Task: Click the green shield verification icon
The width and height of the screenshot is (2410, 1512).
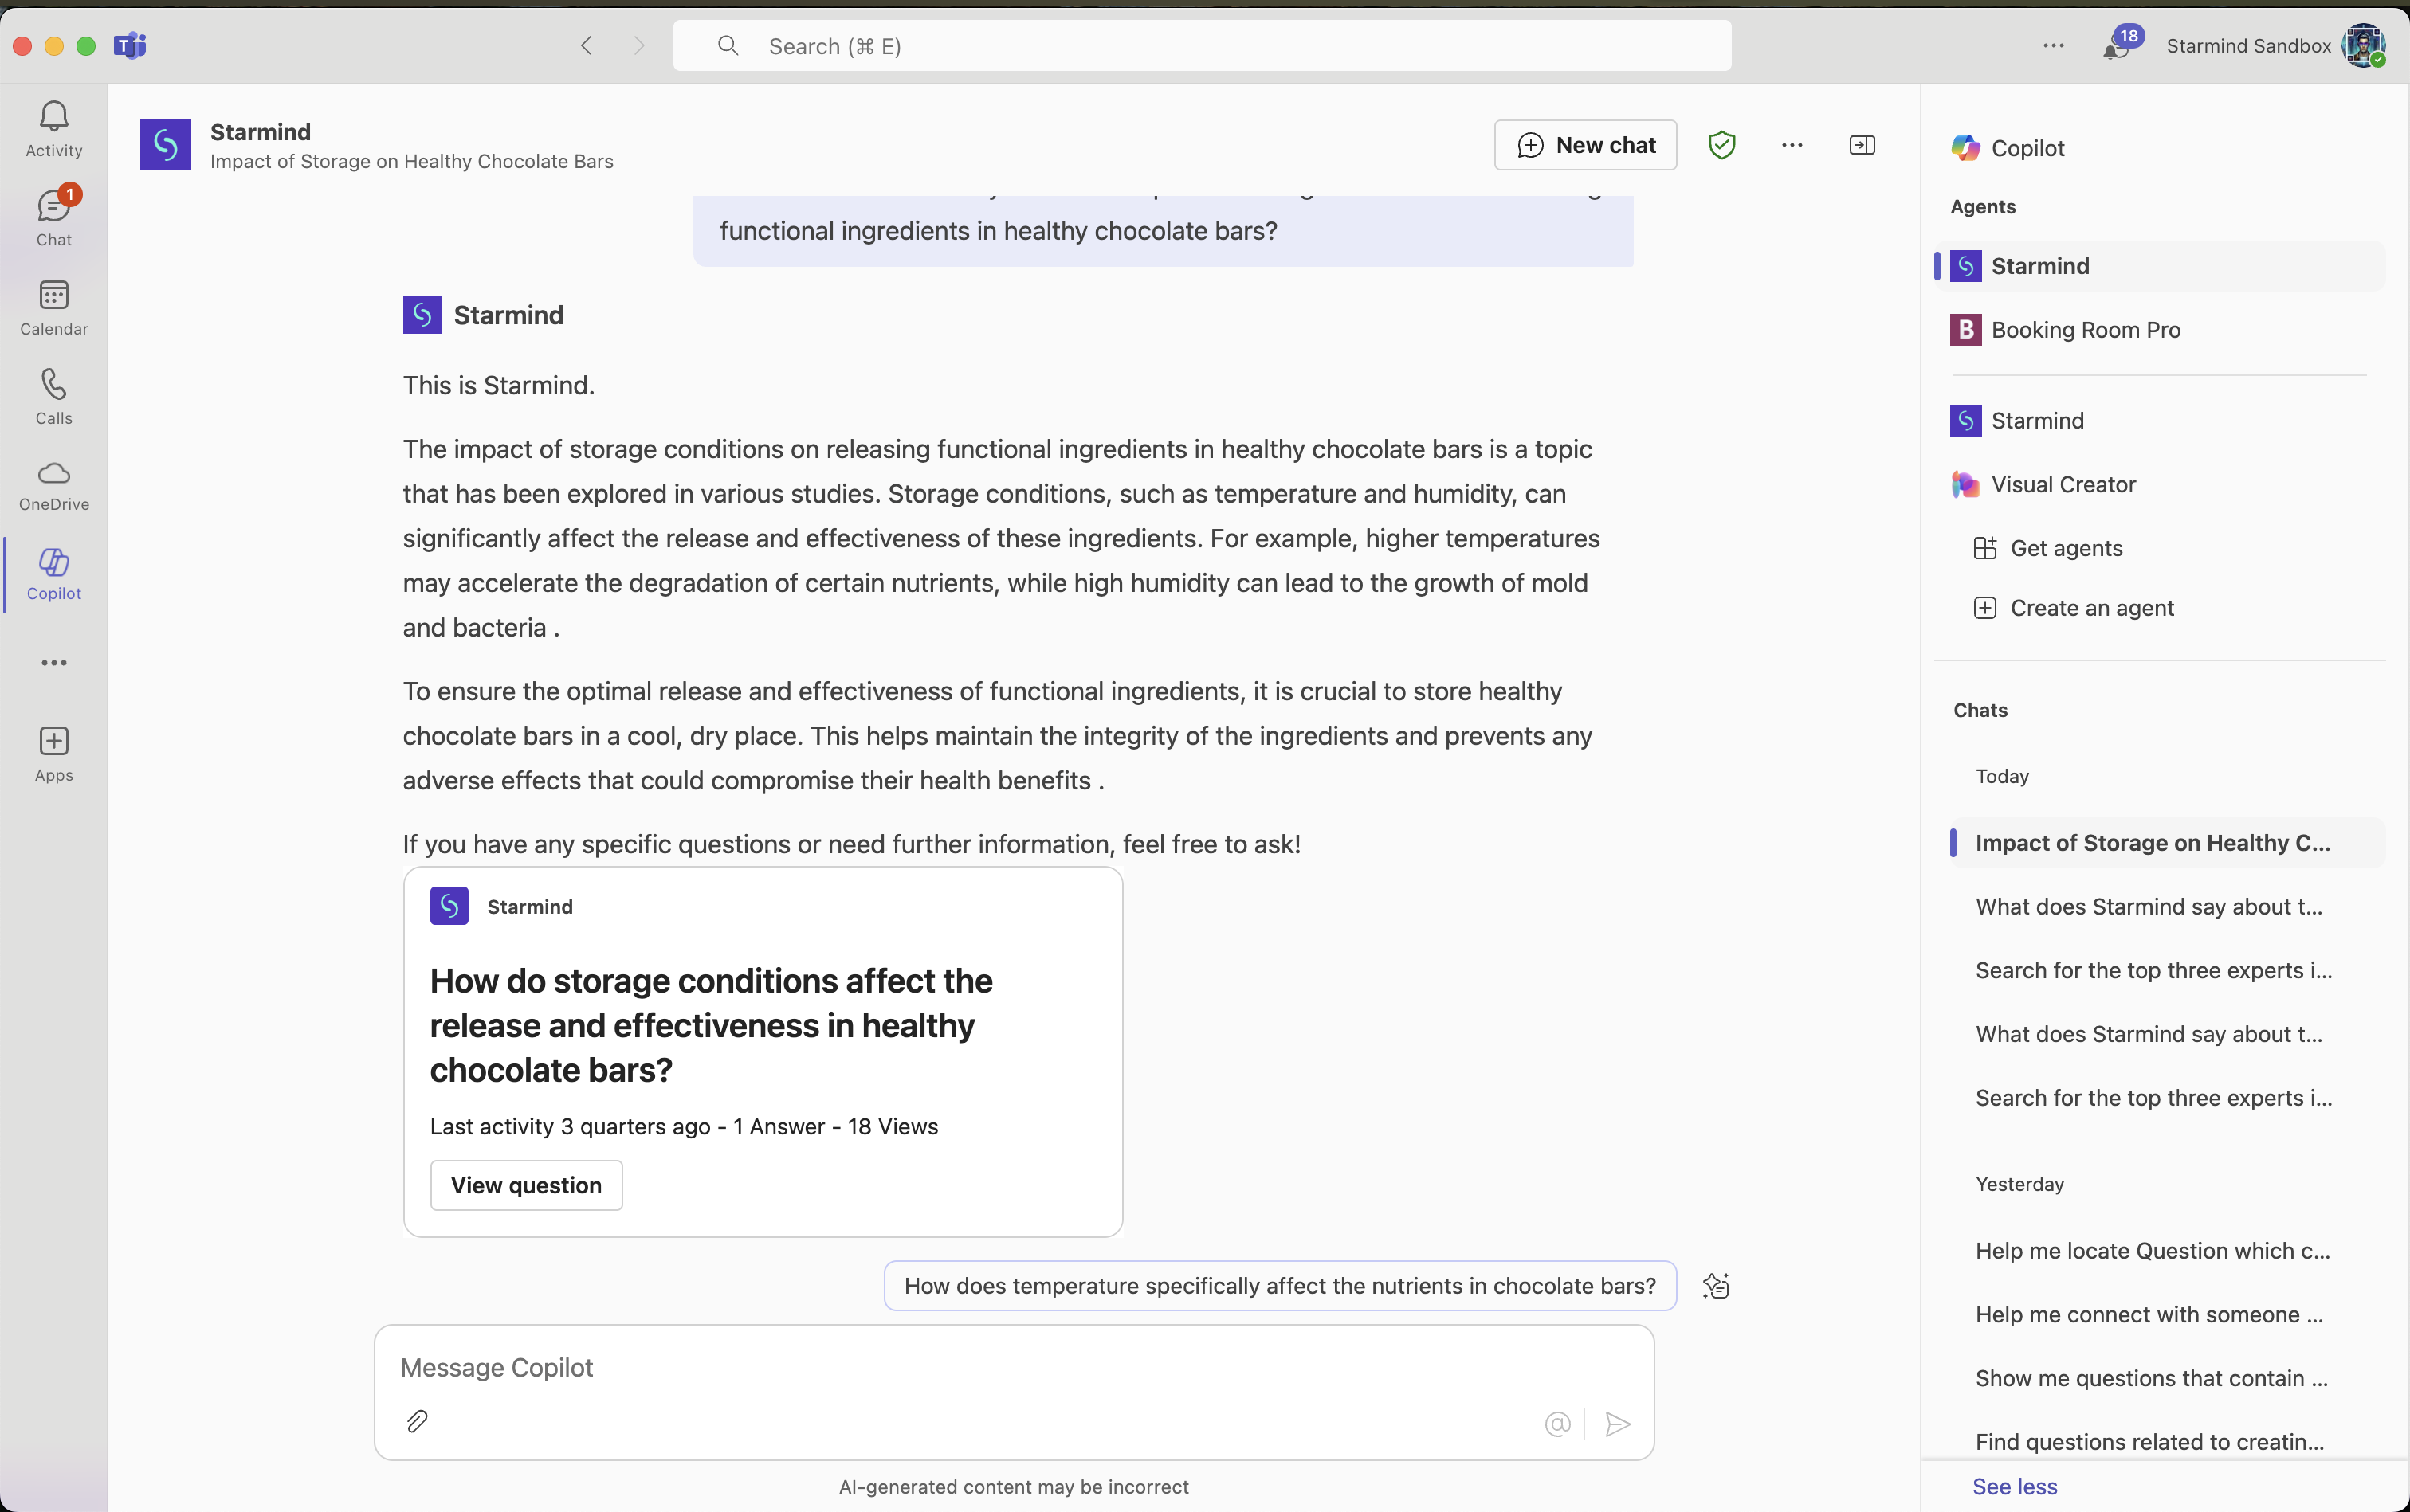Action: tap(1721, 145)
